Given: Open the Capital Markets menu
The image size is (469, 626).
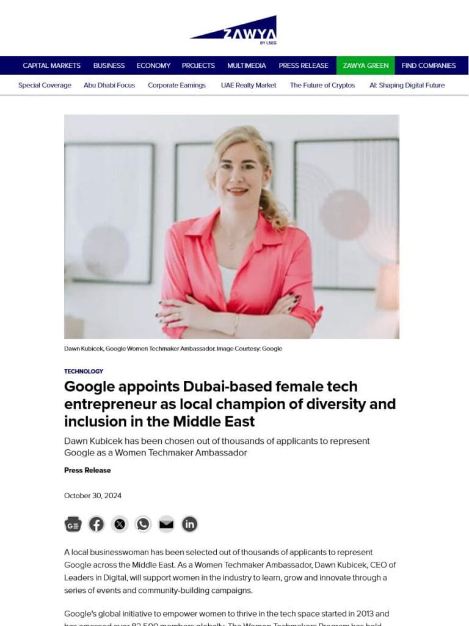Looking at the screenshot, I should tap(51, 65).
